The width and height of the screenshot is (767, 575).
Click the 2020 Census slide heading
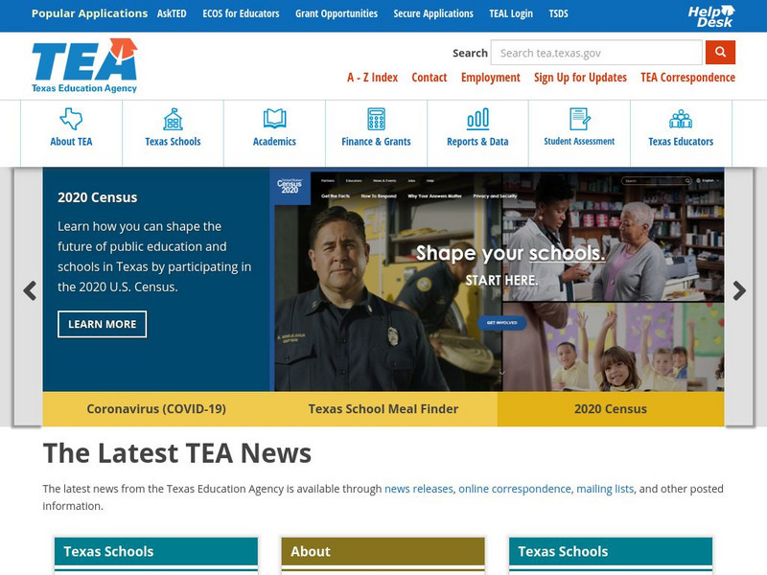click(98, 197)
